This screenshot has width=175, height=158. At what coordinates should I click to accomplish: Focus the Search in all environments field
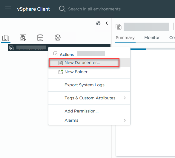click(x=94, y=9)
